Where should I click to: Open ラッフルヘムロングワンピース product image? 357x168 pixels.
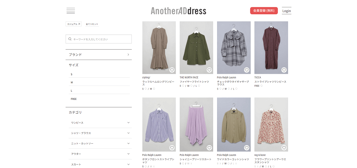(x=159, y=47)
